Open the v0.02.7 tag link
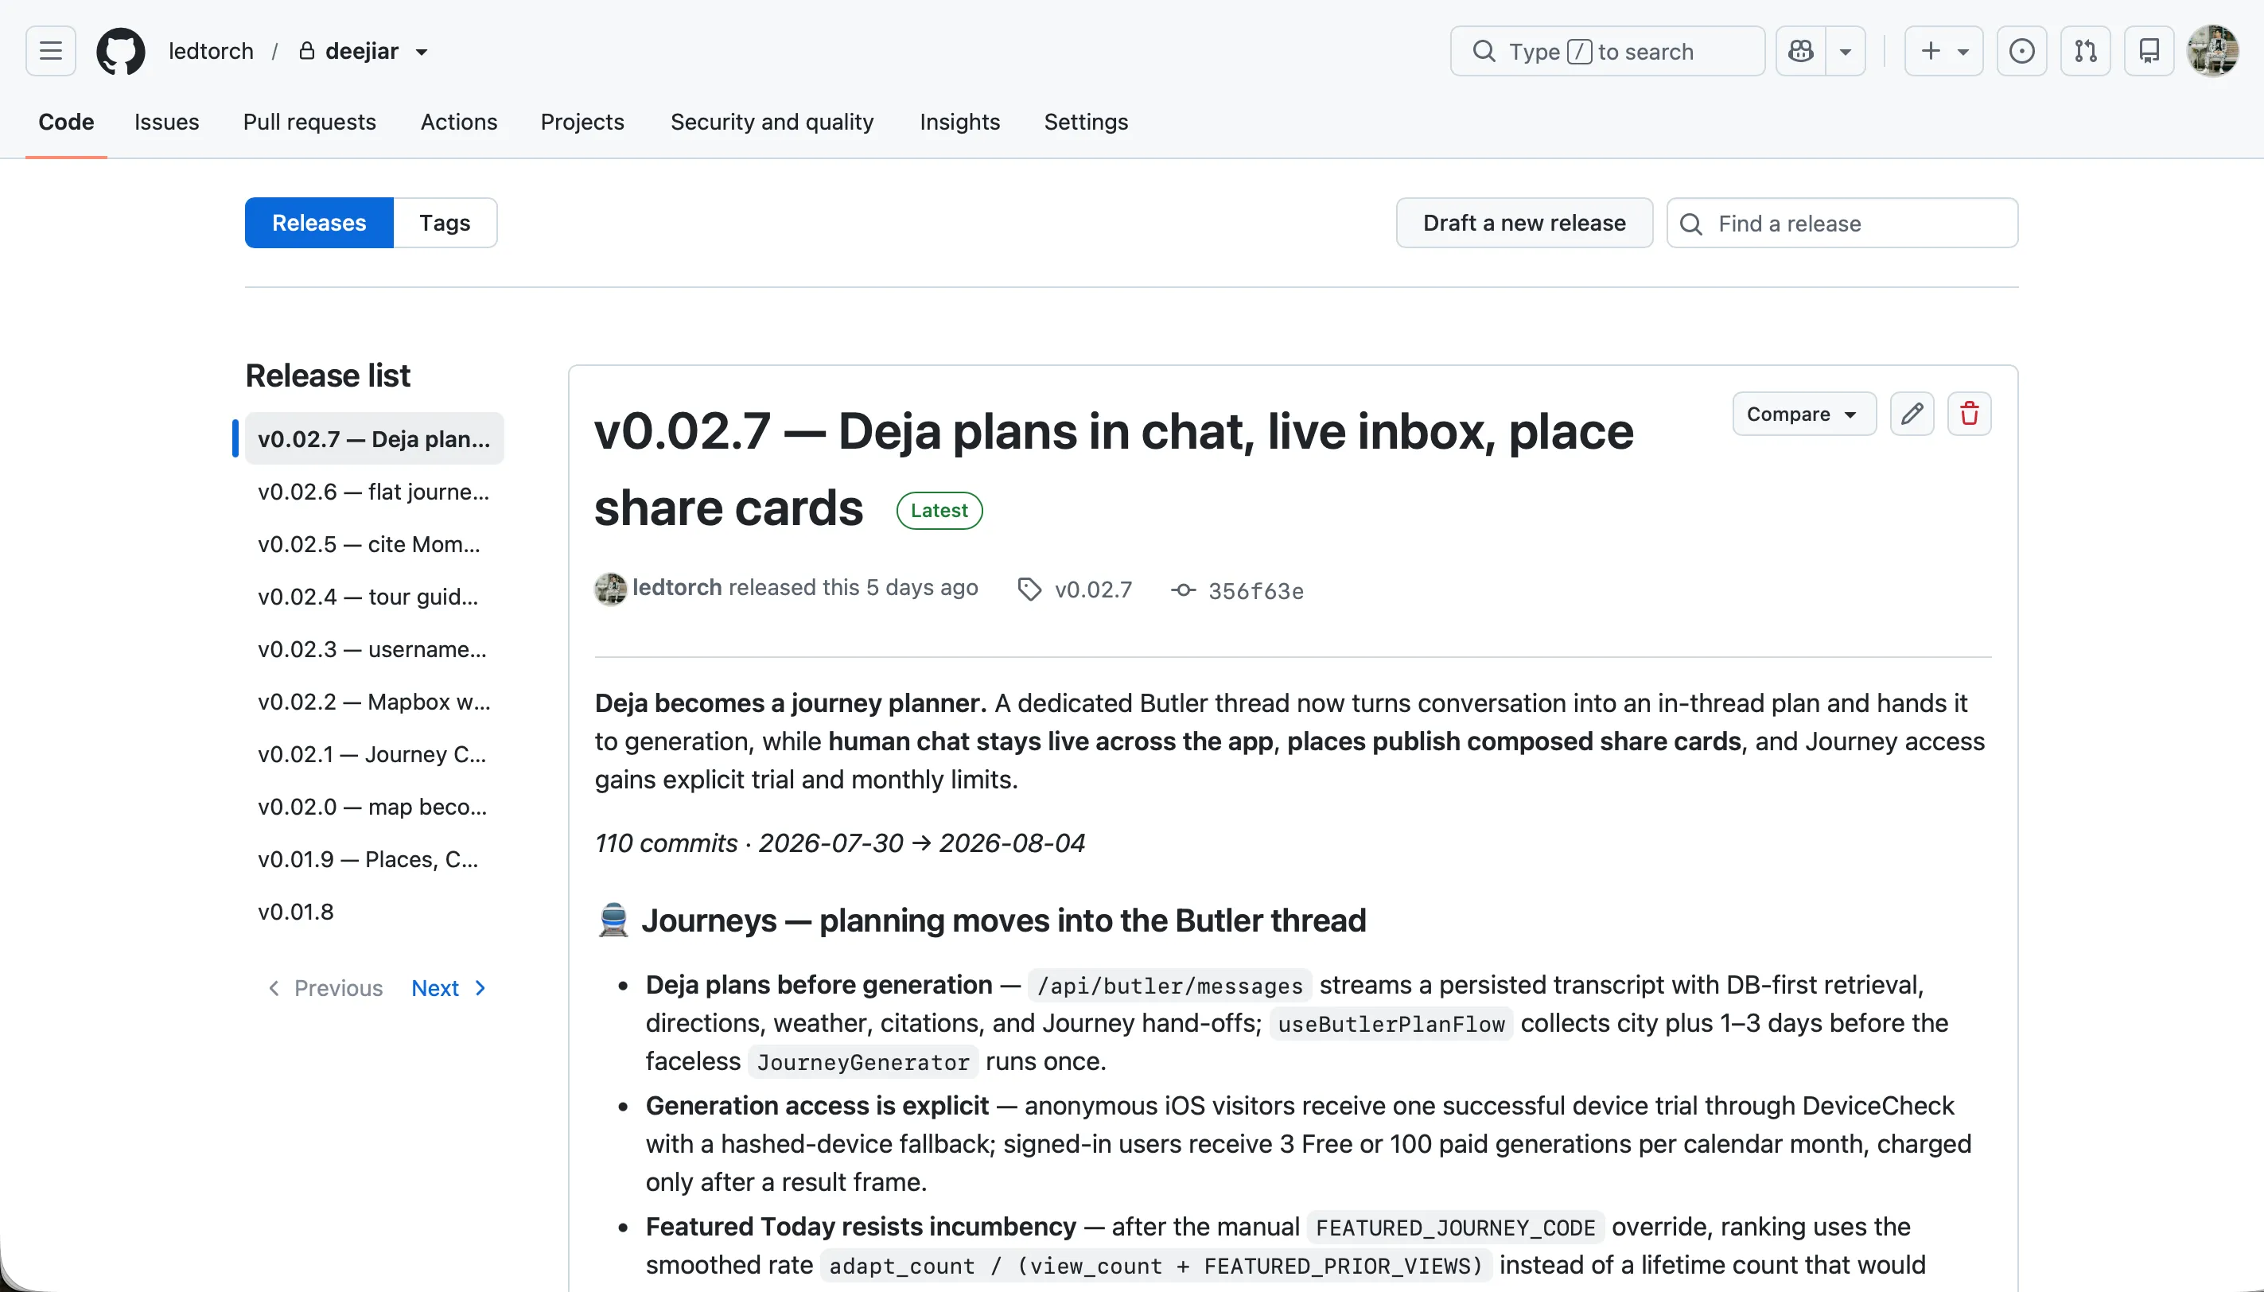Viewport: 2264px width, 1292px height. click(x=1093, y=590)
